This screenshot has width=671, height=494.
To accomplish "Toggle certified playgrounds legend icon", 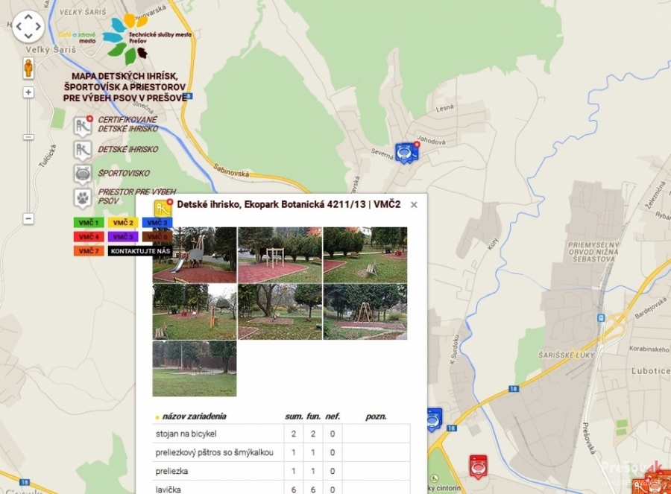I will tap(83, 125).
